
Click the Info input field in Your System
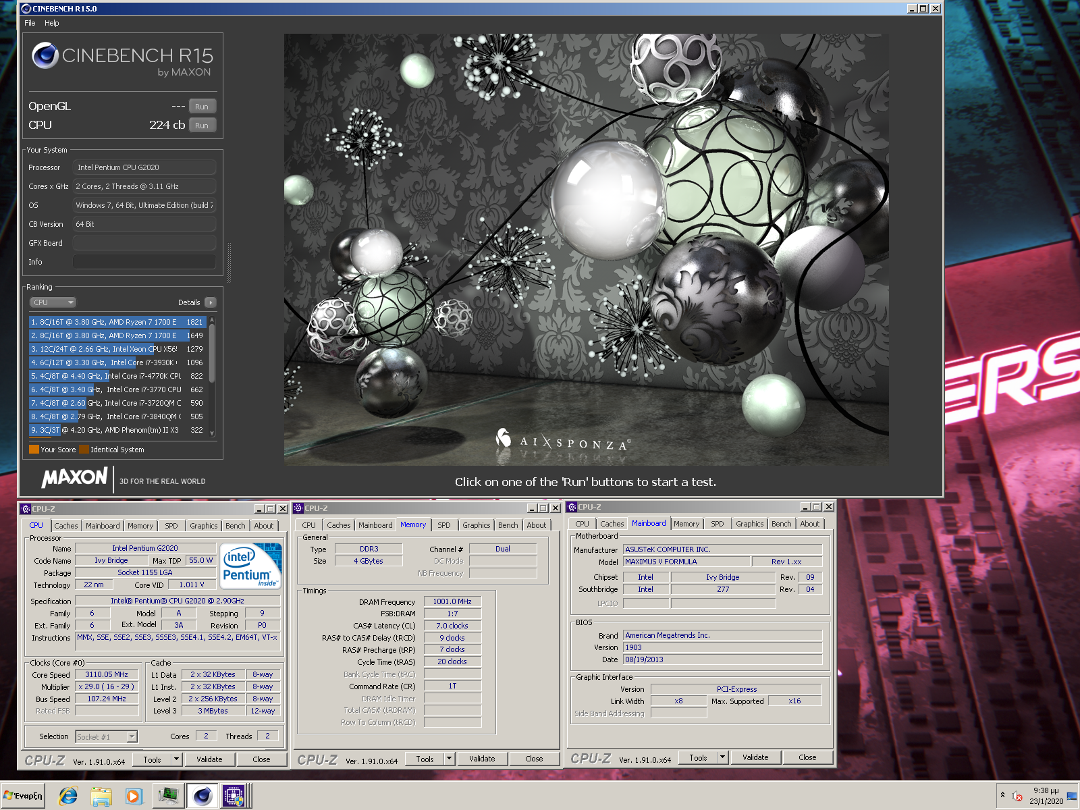pyautogui.click(x=144, y=262)
